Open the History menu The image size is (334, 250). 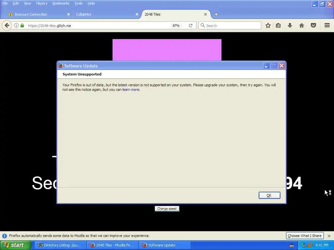(x=42, y=3)
